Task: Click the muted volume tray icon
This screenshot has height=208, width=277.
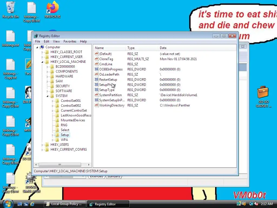Action: 256,204
